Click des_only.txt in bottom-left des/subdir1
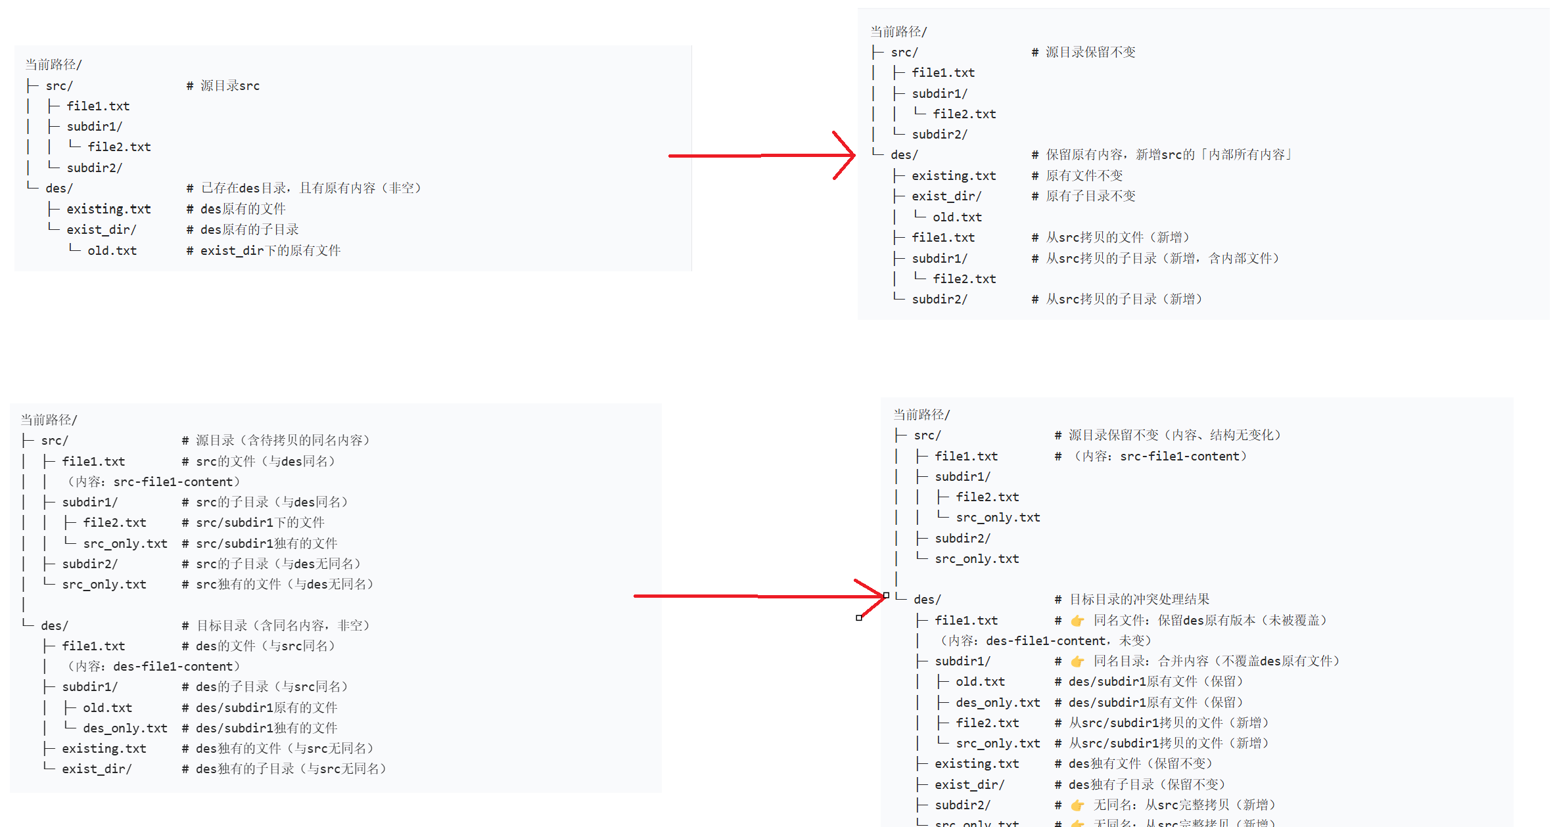 point(125,728)
